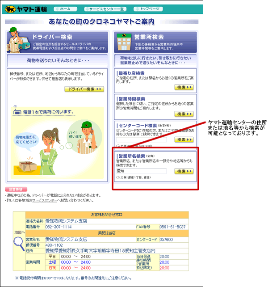Click the お客様お問合せ窓口 table header
The width and height of the screenshot is (268, 287).
tap(107, 215)
